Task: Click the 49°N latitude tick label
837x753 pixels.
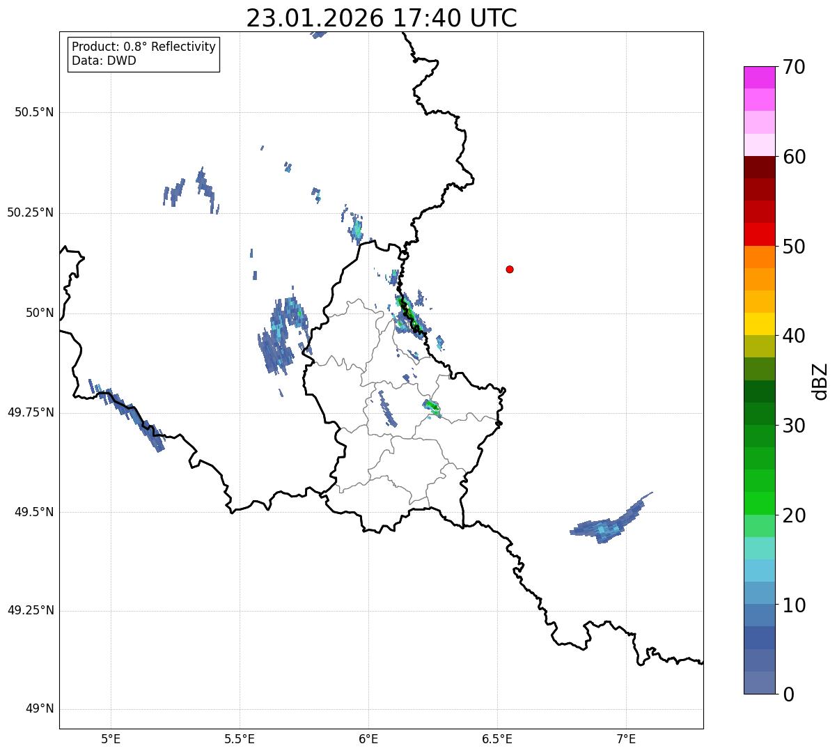Action: point(40,709)
